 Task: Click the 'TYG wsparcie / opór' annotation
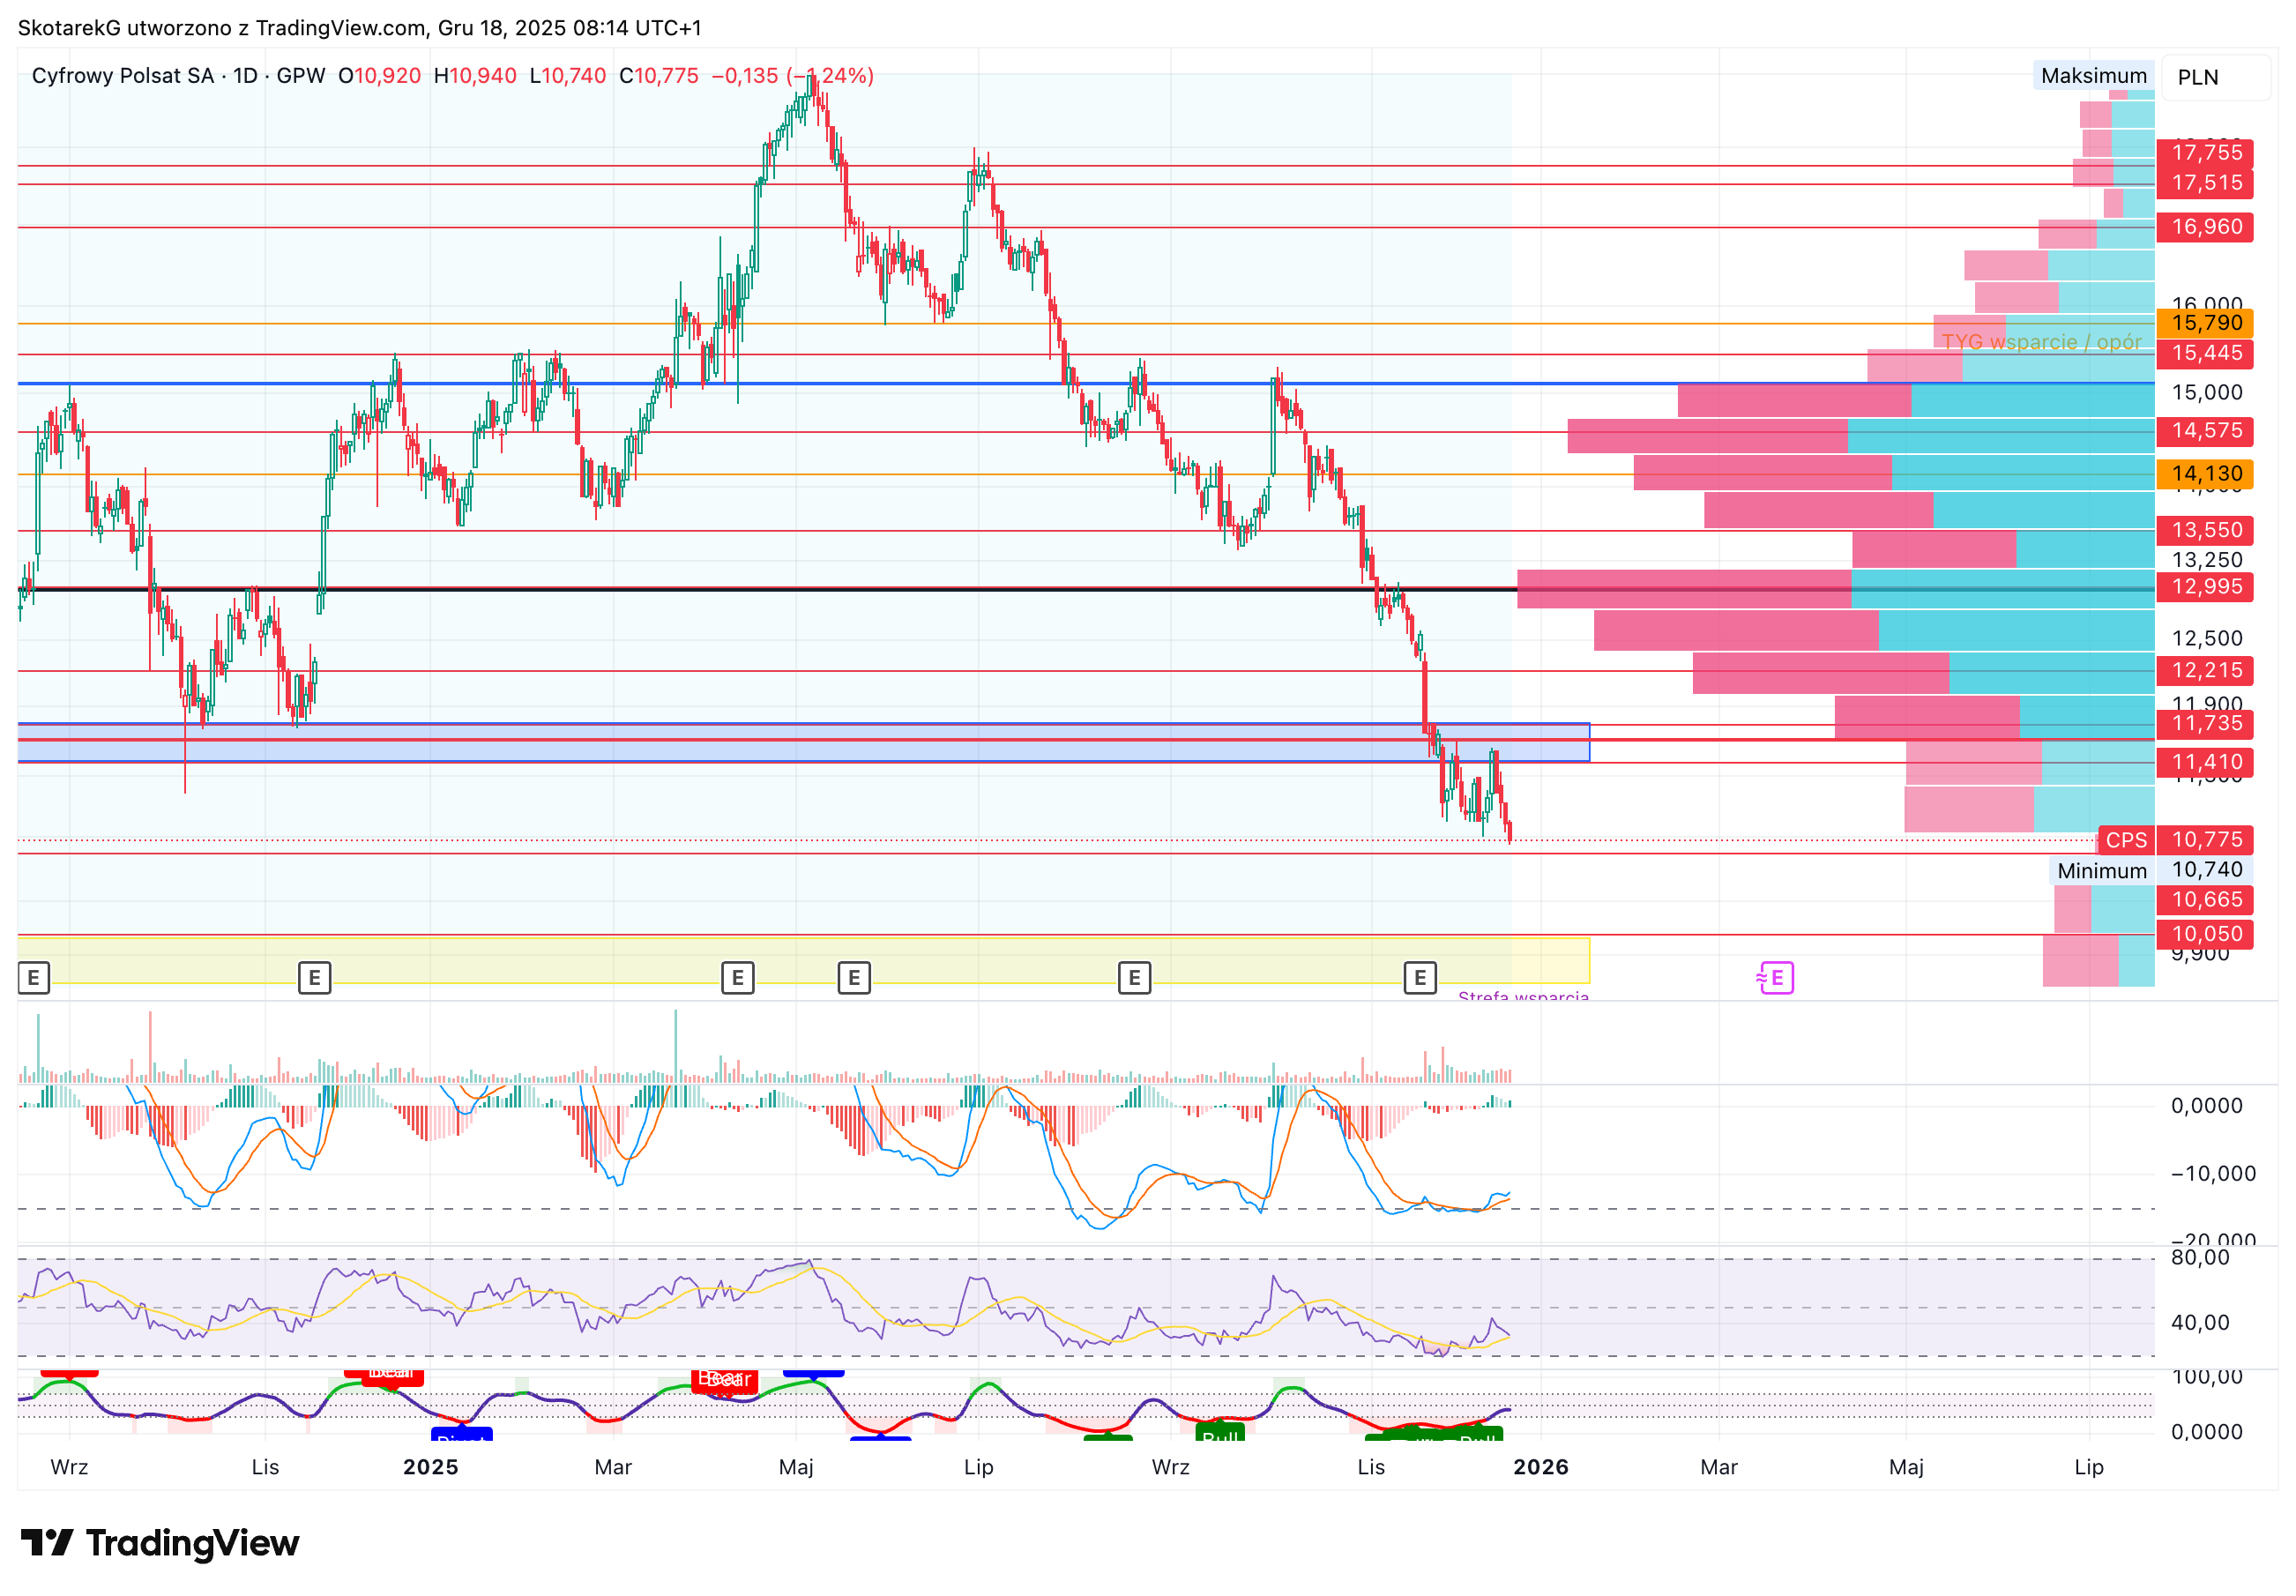click(x=2041, y=342)
